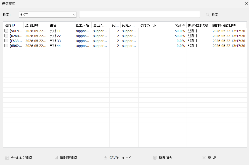Click the 添付ファイル column header
Viewport: 249px width, 165px height.
tap(149, 25)
